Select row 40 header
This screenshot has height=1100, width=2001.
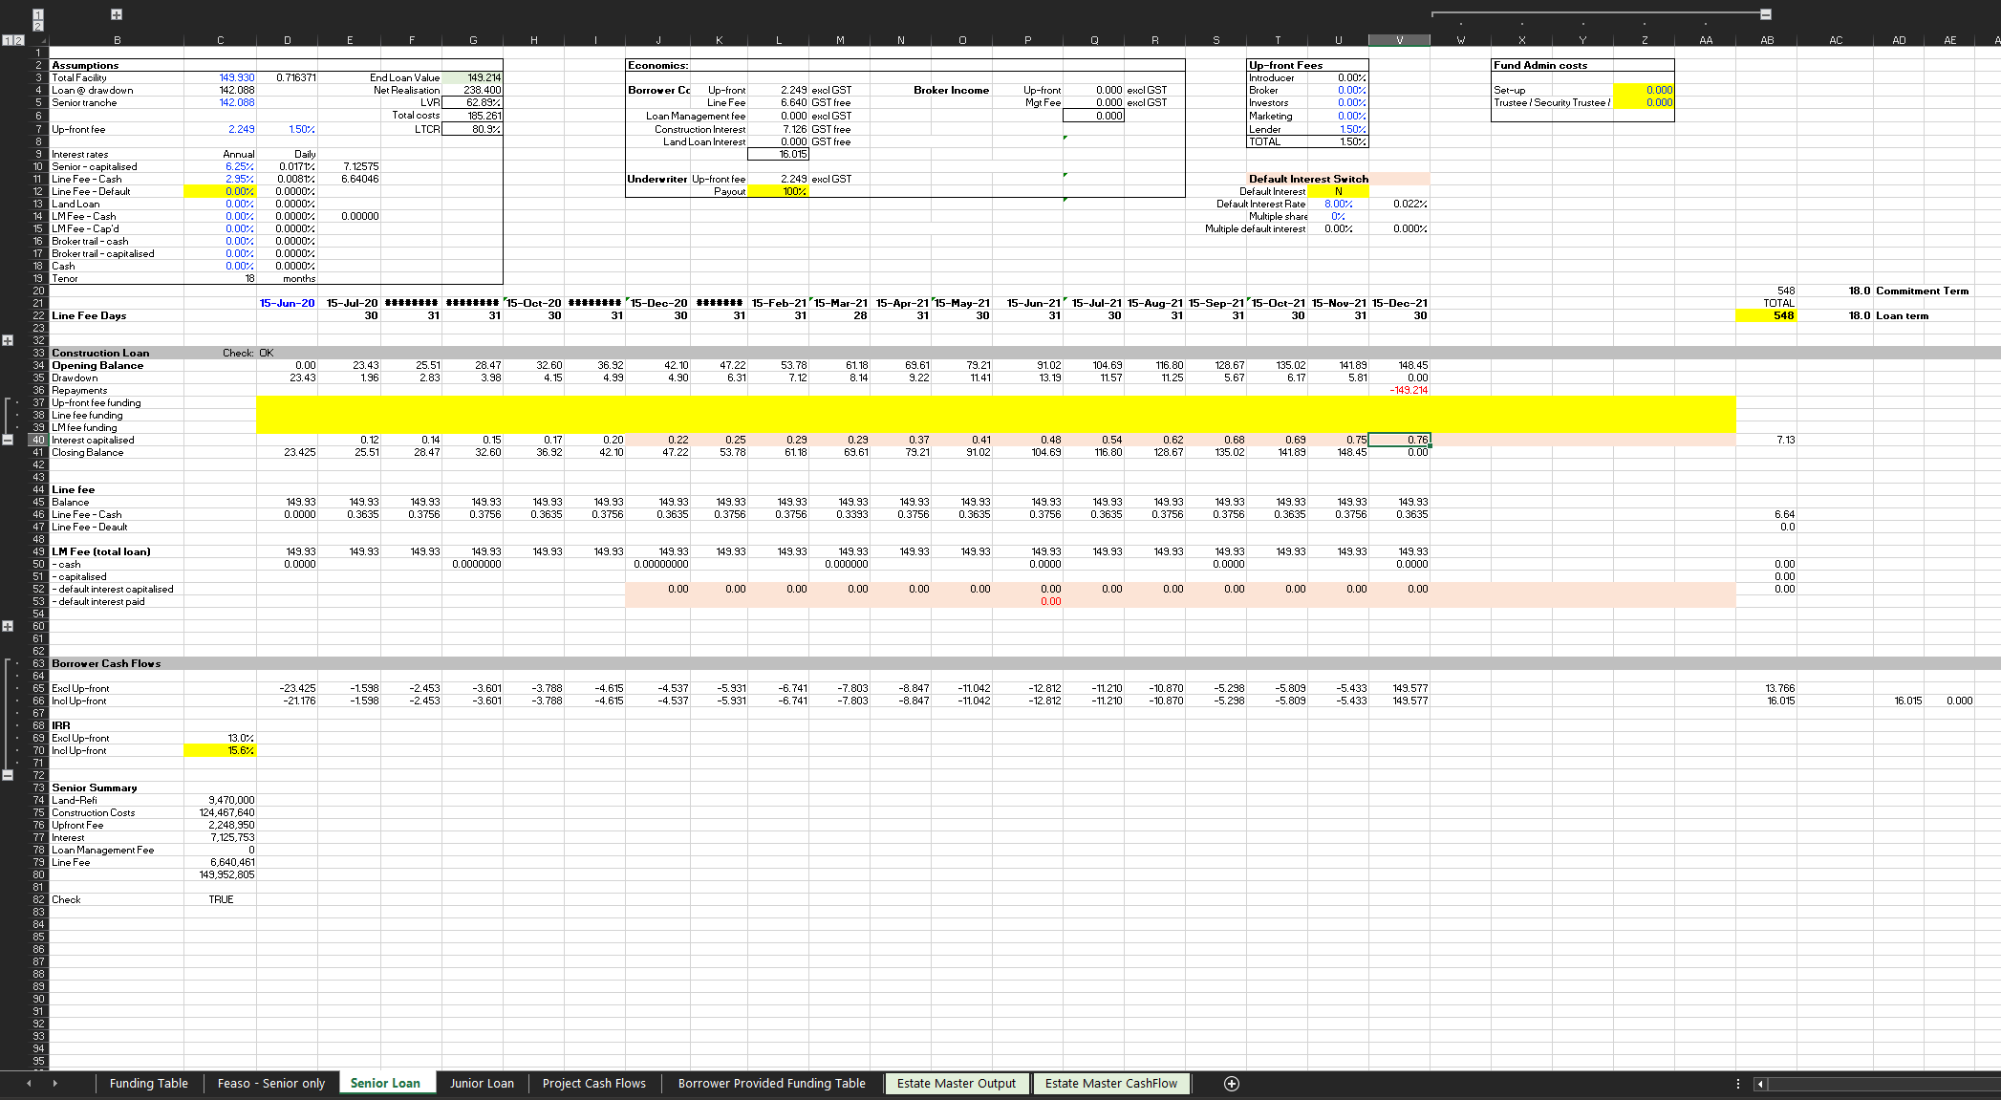point(38,440)
